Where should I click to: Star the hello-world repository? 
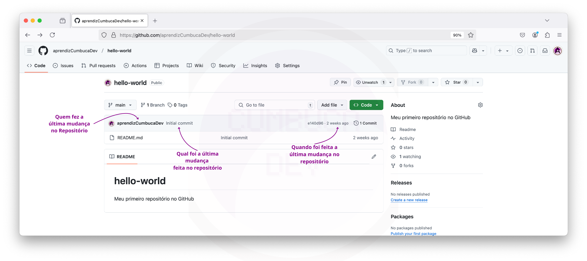[x=456, y=82]
